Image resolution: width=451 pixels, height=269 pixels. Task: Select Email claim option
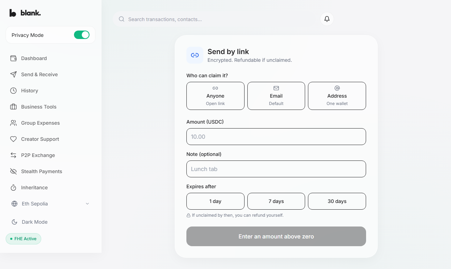point(276,96)
